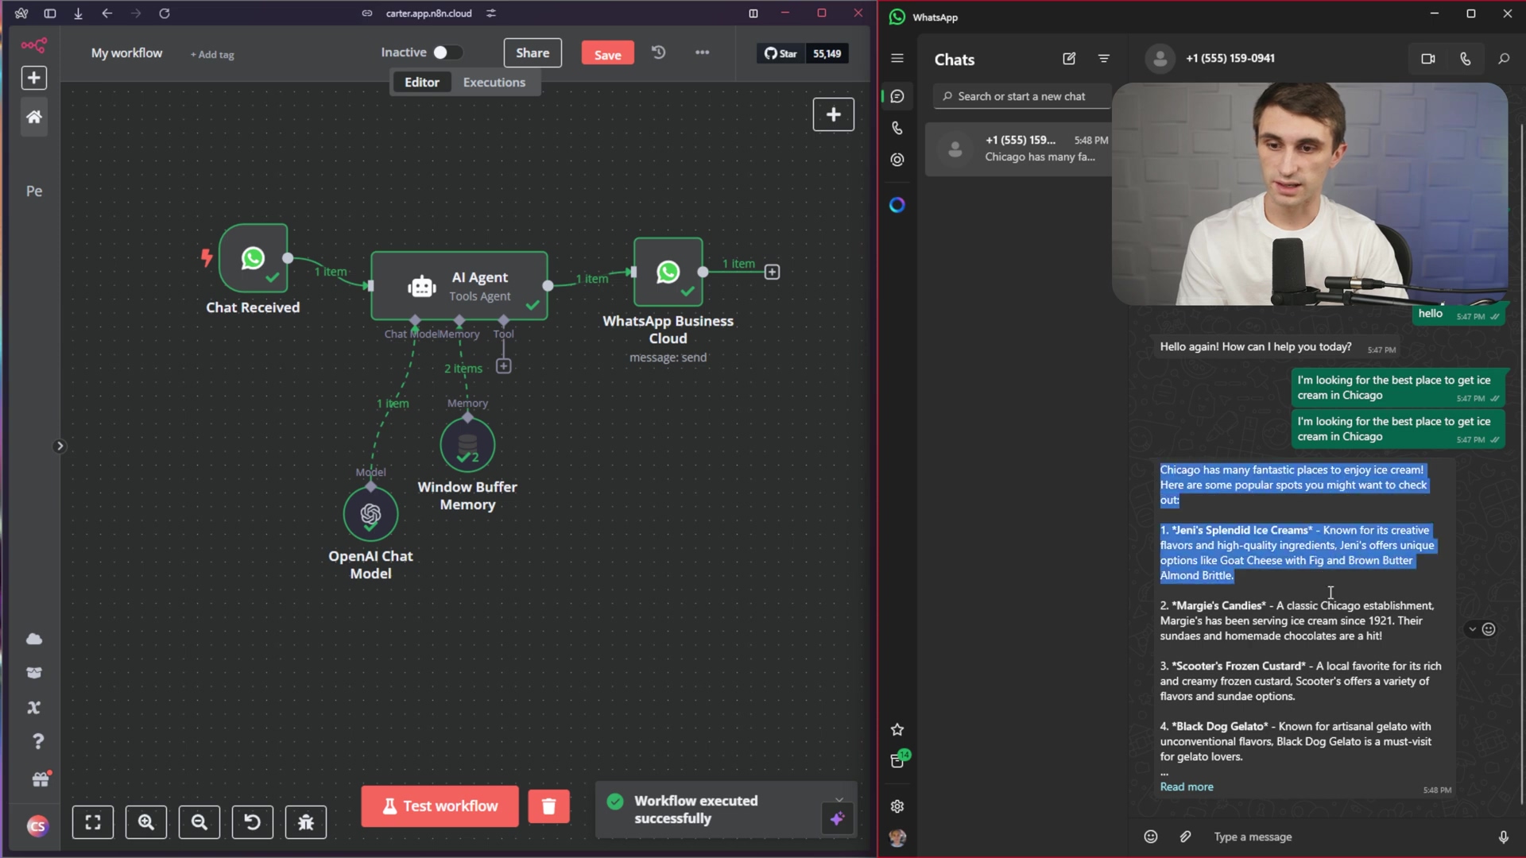This screenshot has height=858, width=1526.
Task: Open the cloud icon in n8n sidebar
Action: [34, 639]
